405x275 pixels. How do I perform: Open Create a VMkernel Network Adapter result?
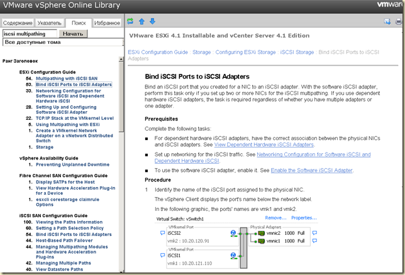click(74, 136)
